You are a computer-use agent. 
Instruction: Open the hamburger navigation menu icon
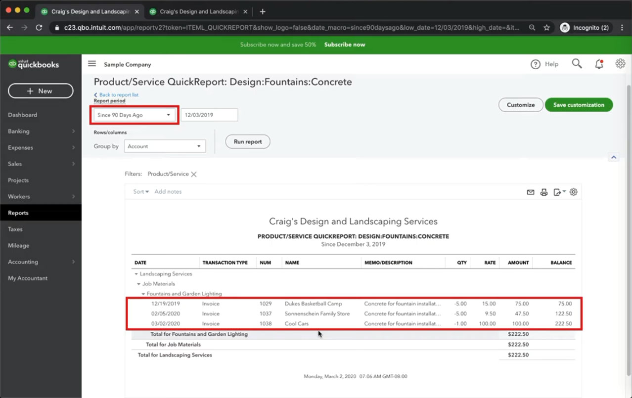[x=91, y=64]
